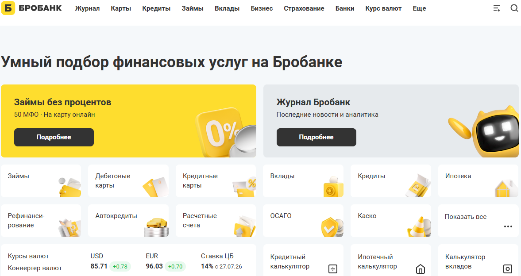521x276 pixels.
Task: Click the three dots on Показать все
Action: click(508, 226)
